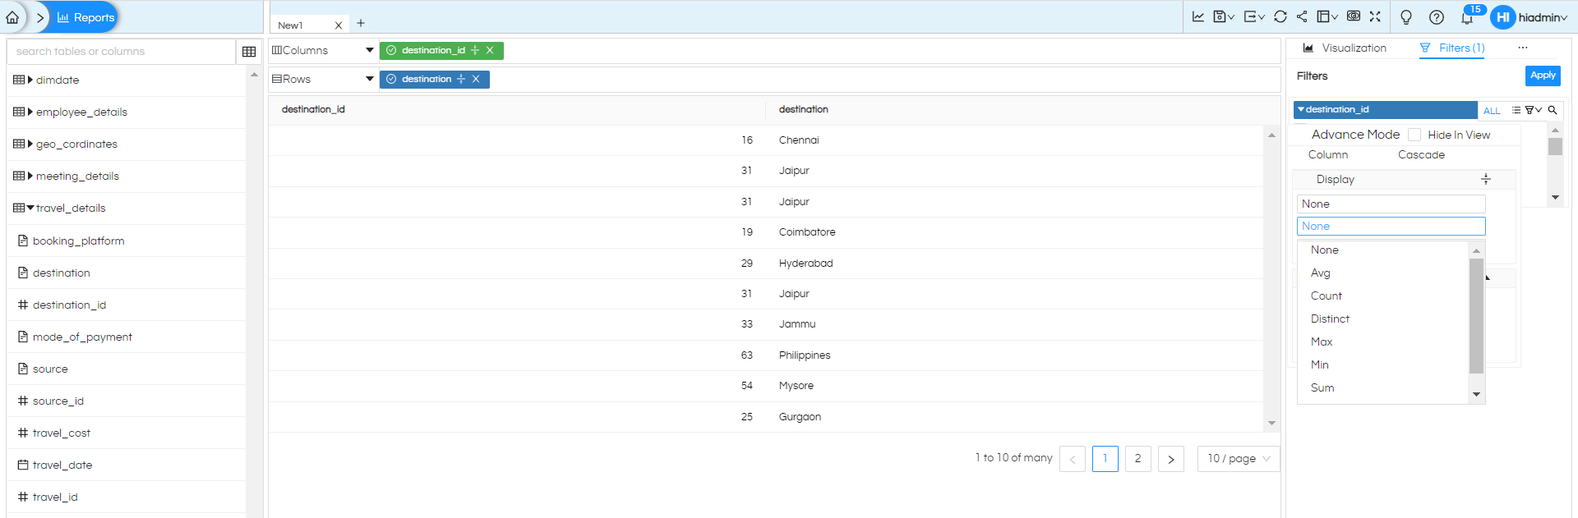Choose Sum from the aggregation list
Viewport: 1578px width, 518px height.
click(x=1322, y=387)
